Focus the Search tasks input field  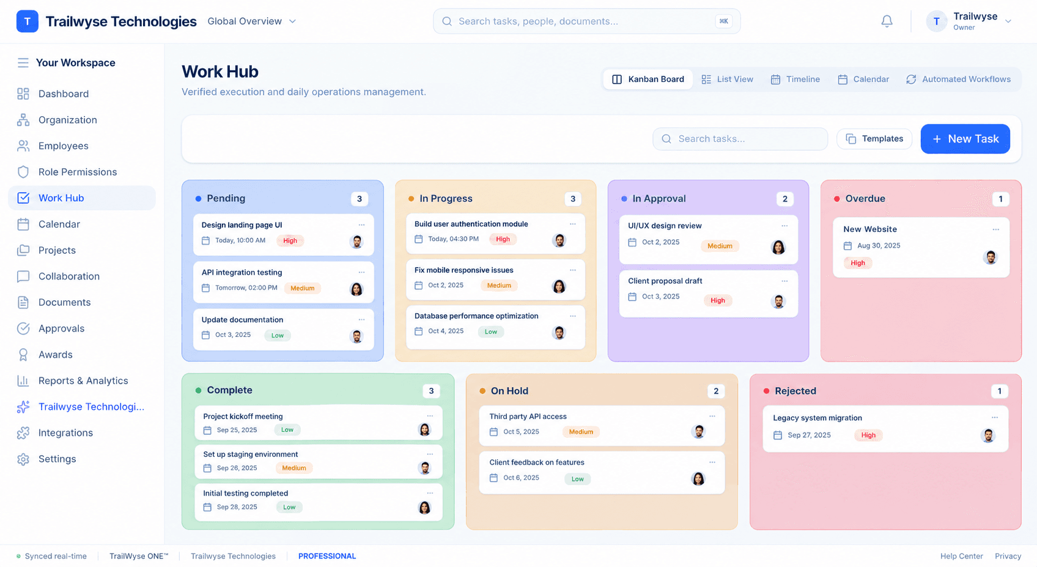pyautogui.click(x=740, y=139)
